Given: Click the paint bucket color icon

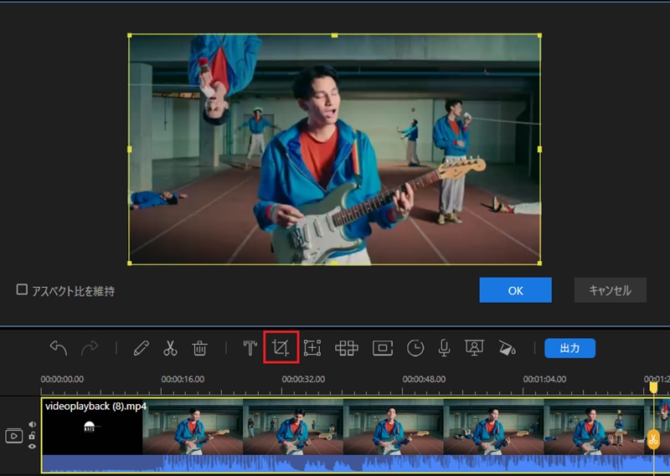Looking at the screenshot, I should click(x=508, y=348).
